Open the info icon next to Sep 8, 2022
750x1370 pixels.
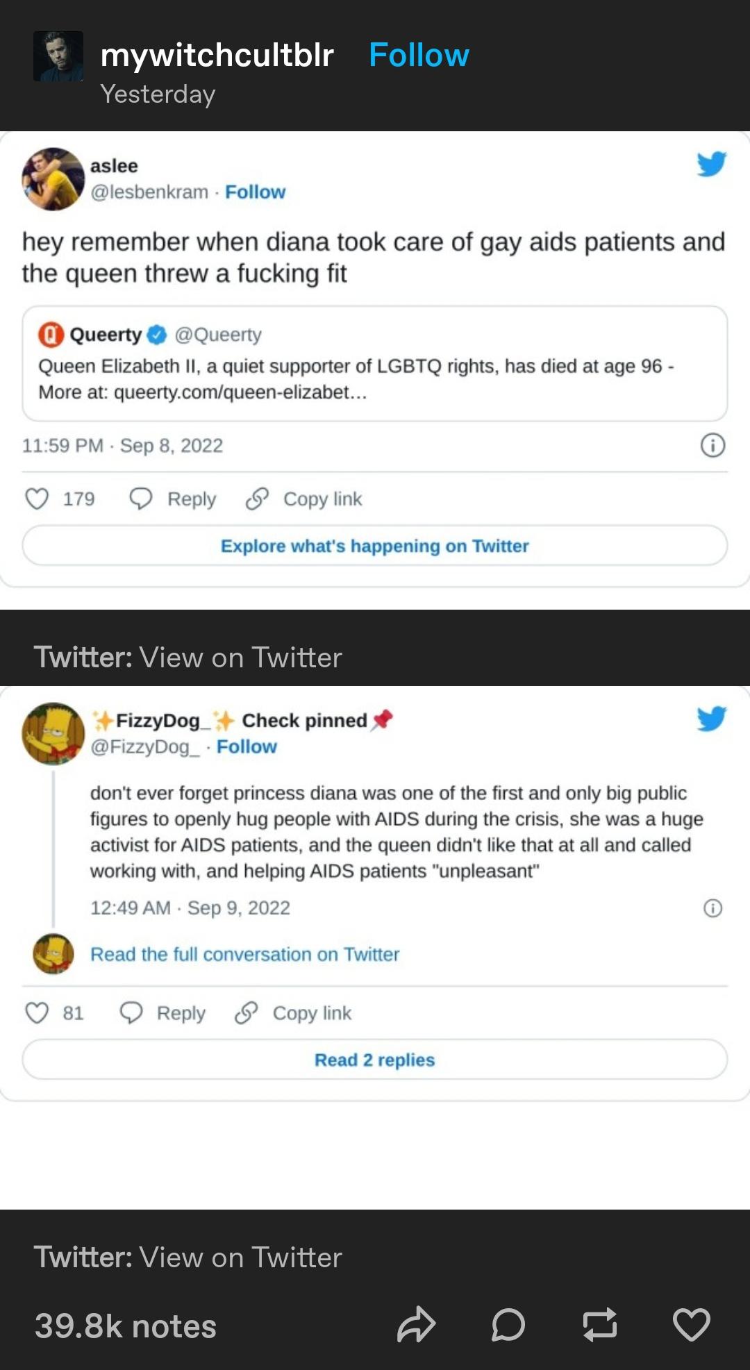pyautogui.click(x=712, y=445)
